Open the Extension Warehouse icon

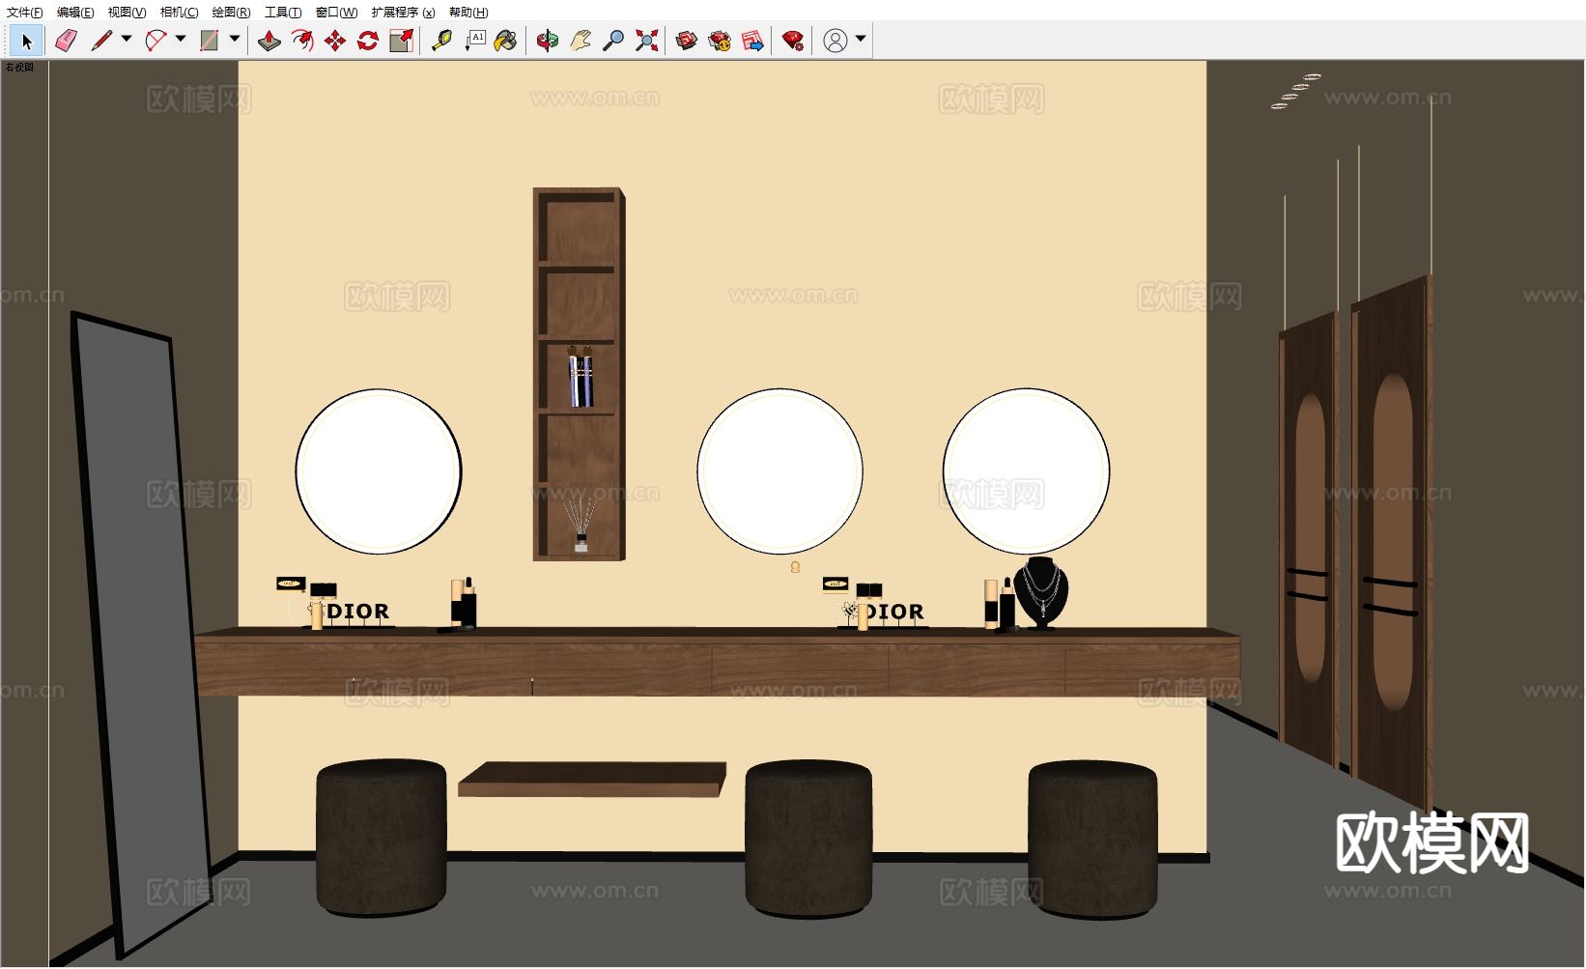click(720, 41)
